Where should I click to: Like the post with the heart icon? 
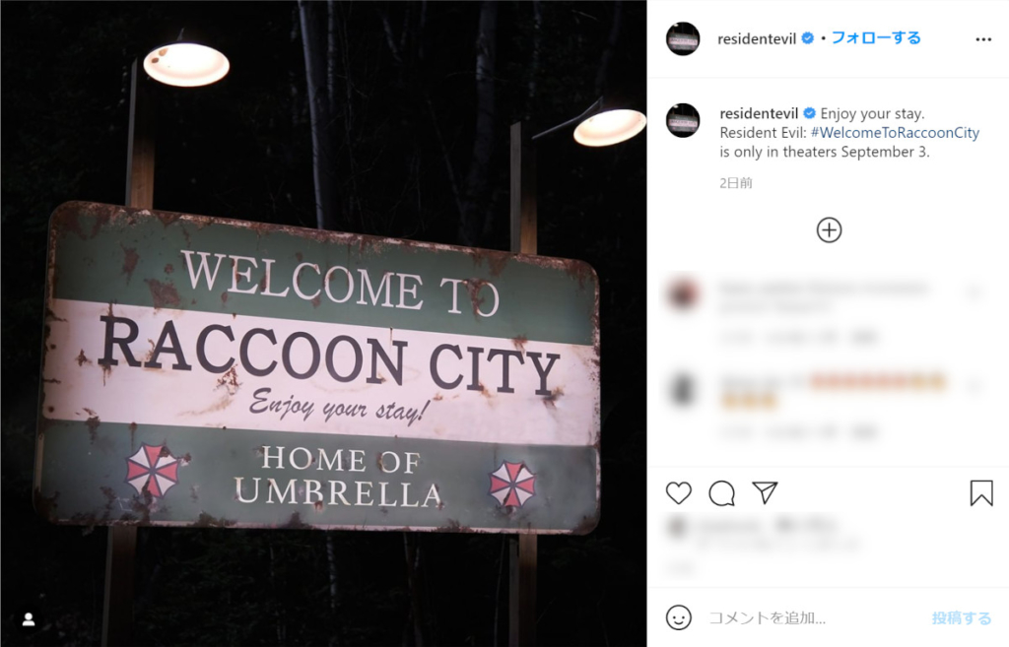point(678,493)
